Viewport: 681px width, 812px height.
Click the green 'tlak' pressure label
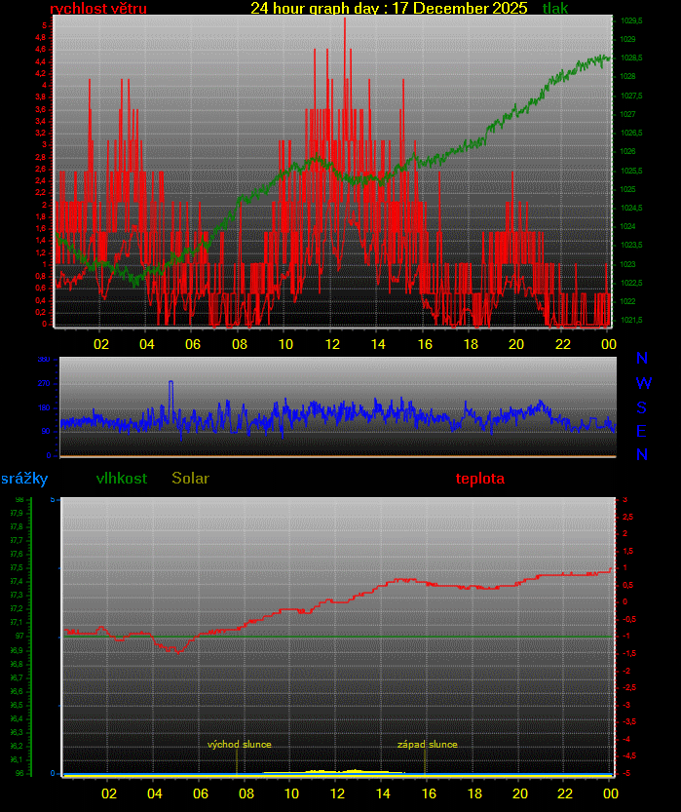click(555, 9)
